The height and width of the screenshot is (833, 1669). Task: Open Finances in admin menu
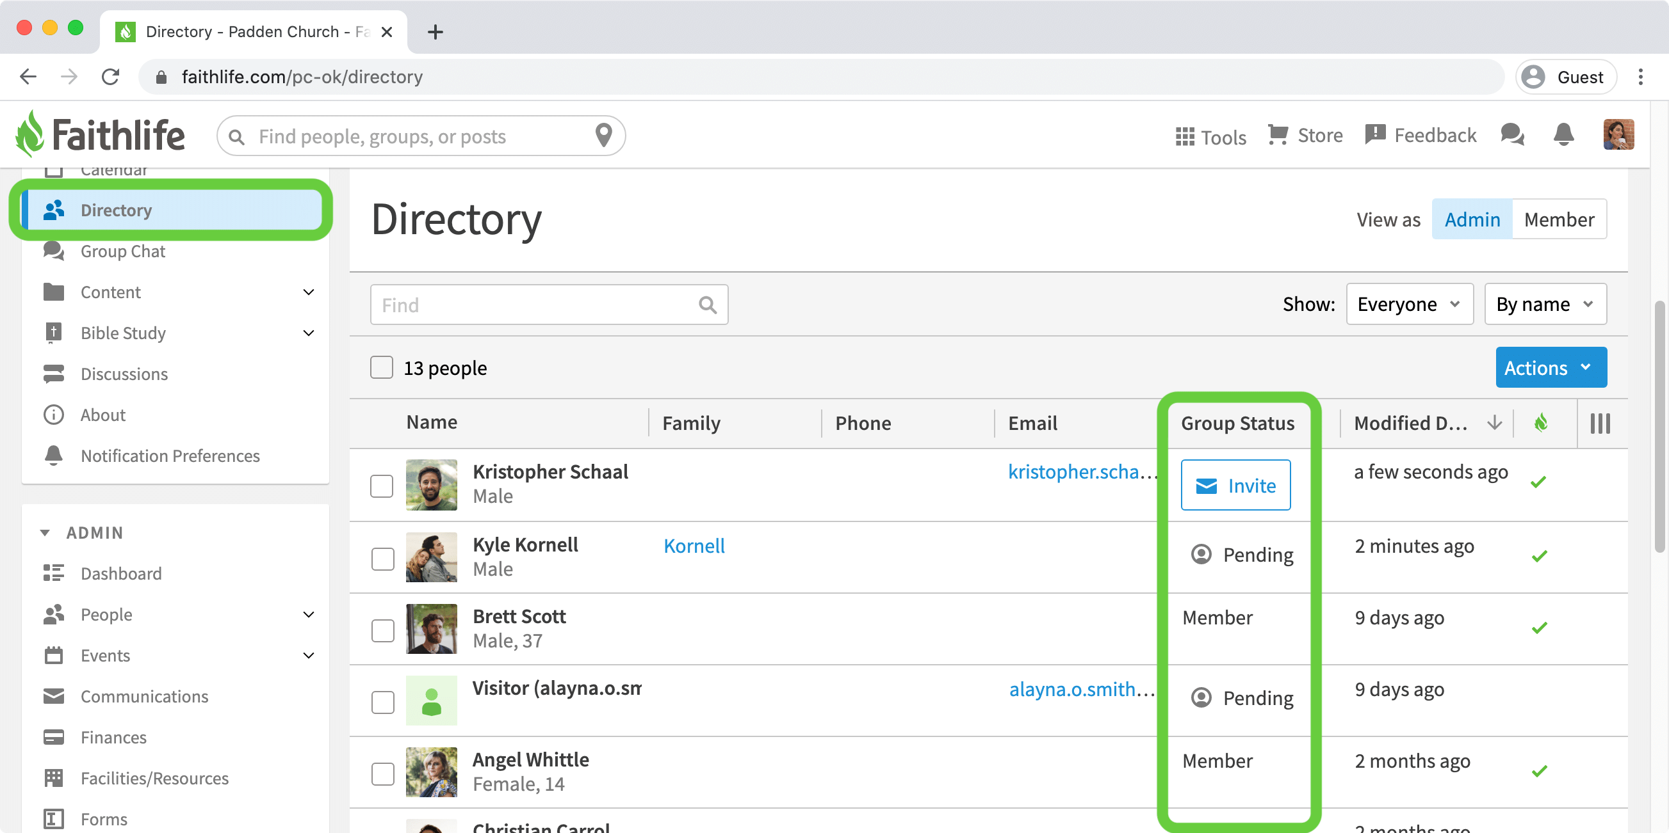click(x=113, y=737)
